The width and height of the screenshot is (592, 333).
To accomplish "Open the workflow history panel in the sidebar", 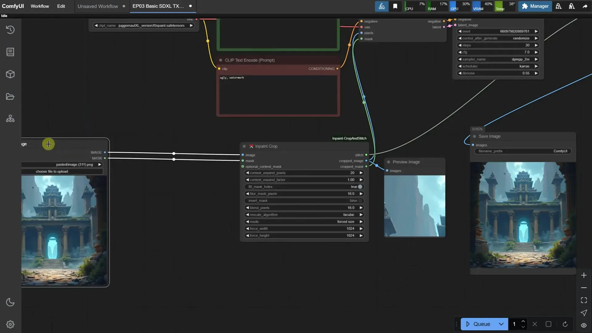I will [10, 30].
